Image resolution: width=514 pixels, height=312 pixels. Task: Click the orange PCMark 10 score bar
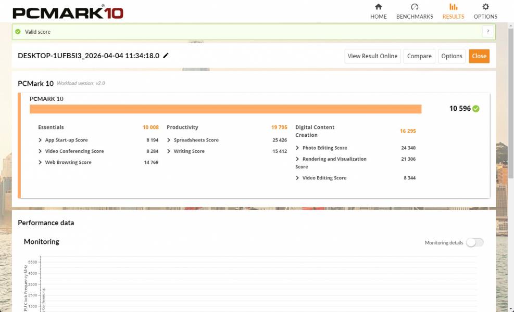pyautogui.click(x=225, y=109)
